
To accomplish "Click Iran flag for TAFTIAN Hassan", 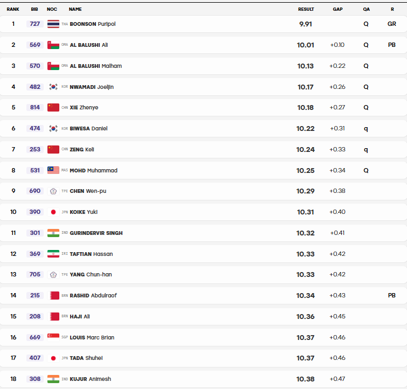I will [x=53, y=254].
